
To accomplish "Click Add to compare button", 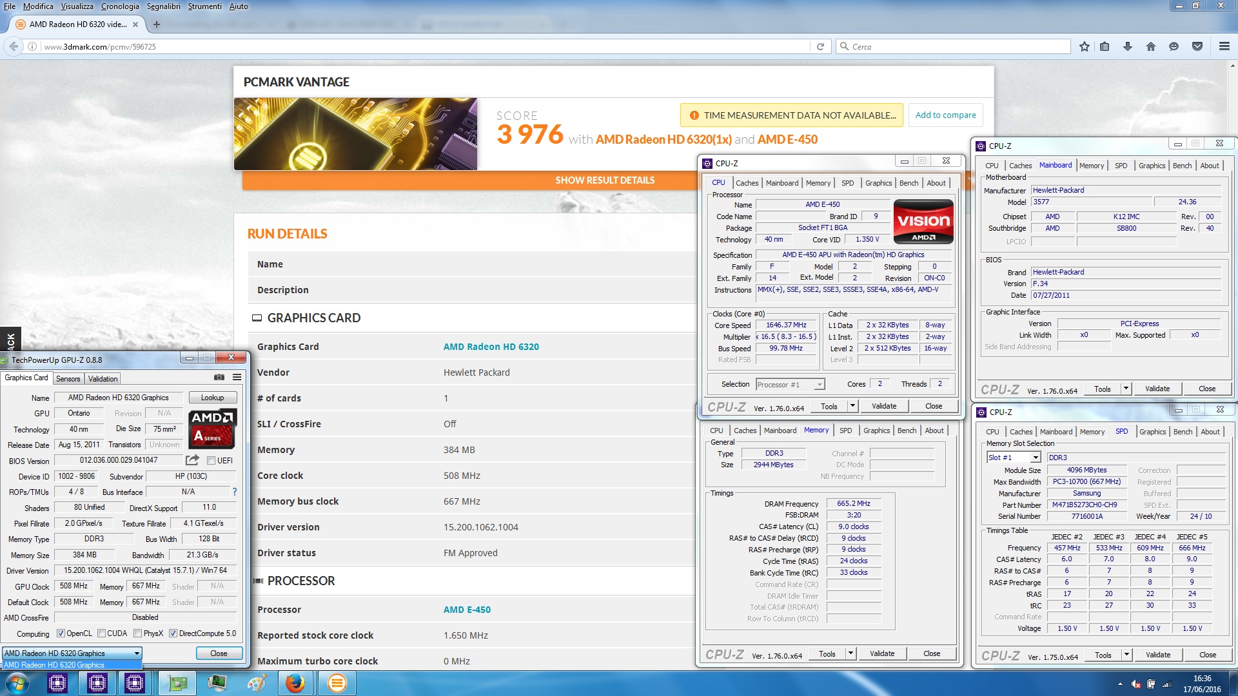I will point(945,115).
